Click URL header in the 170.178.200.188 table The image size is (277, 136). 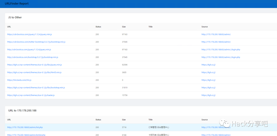pyautogui.click(x=9, y=120)
